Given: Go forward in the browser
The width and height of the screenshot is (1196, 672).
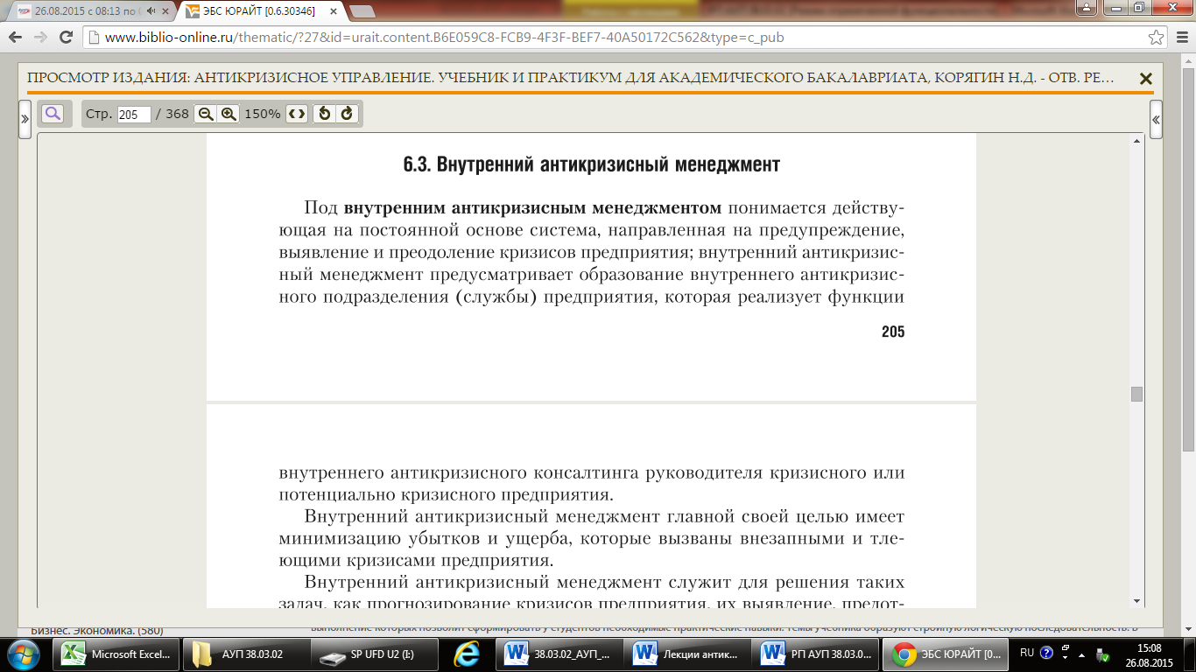Looking at the screenshot, I should (x=40, y=38).
